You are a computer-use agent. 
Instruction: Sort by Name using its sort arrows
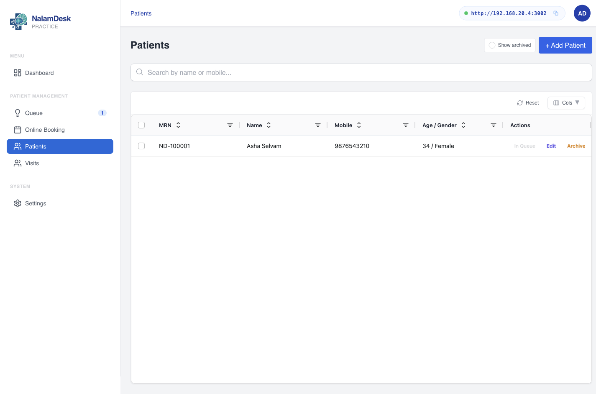tap(269, 125)
